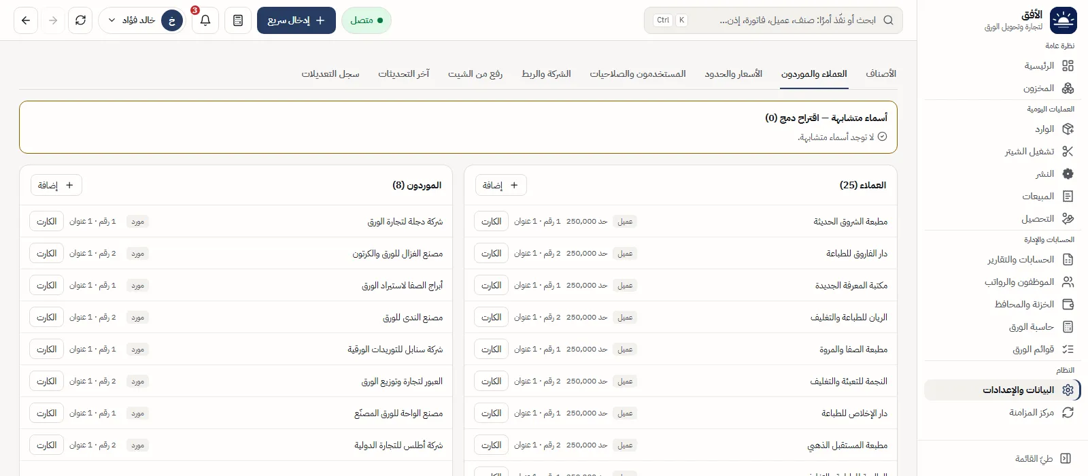The image size is (1088, 476).
Task: Click الوارد incoming box icon
Action: (1068, 129)
